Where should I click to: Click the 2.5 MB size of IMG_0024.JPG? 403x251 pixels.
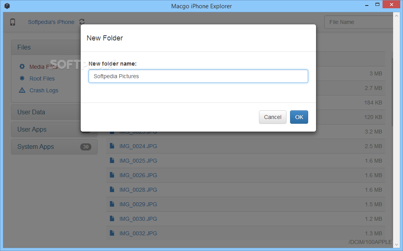(x=373, y=146)
